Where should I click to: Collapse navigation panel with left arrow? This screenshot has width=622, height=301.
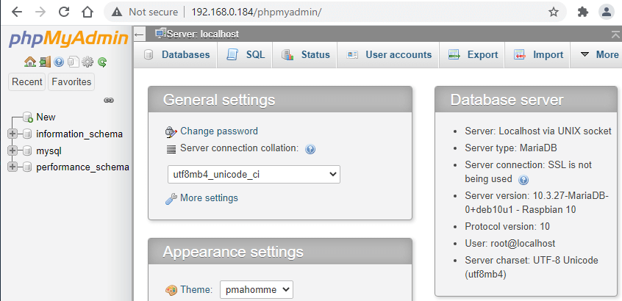coord(139,35)
